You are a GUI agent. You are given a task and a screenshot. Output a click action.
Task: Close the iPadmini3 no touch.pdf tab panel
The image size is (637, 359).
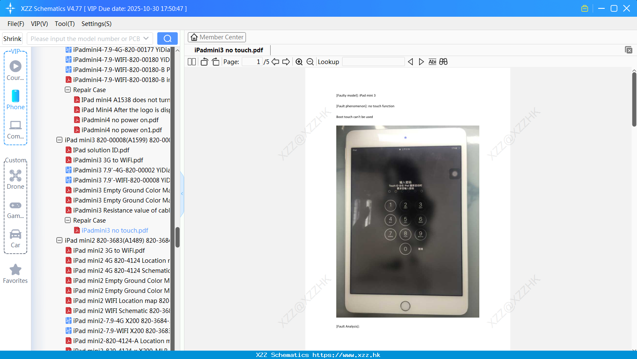pos(628,50)
